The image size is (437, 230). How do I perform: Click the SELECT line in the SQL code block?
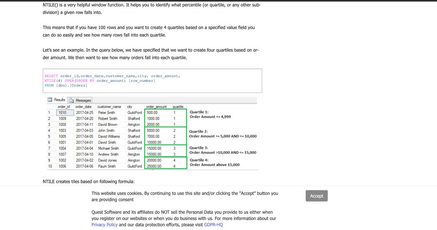[x=112, y=76]
